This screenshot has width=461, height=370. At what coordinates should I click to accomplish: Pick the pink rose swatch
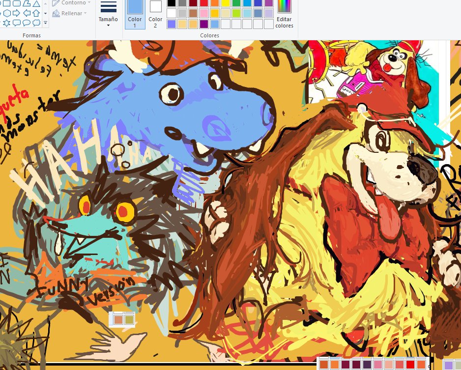[204, 13]
